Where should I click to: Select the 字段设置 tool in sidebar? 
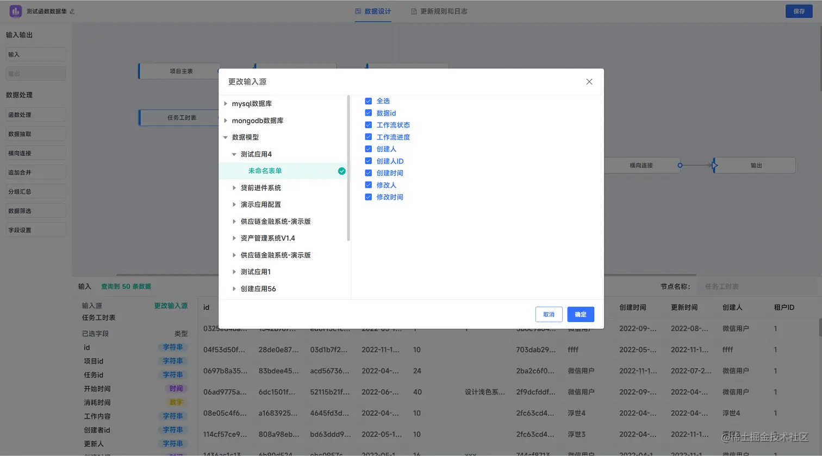36,230
